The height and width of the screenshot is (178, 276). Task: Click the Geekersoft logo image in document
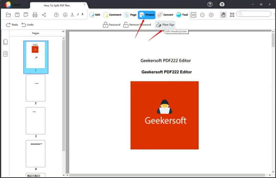pyautogui.click(x=165, y=115)
